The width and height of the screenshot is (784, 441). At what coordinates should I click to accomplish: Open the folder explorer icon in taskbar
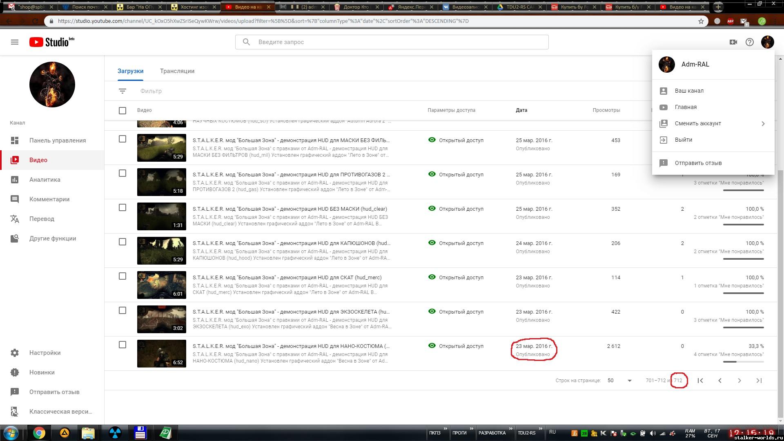88,433
